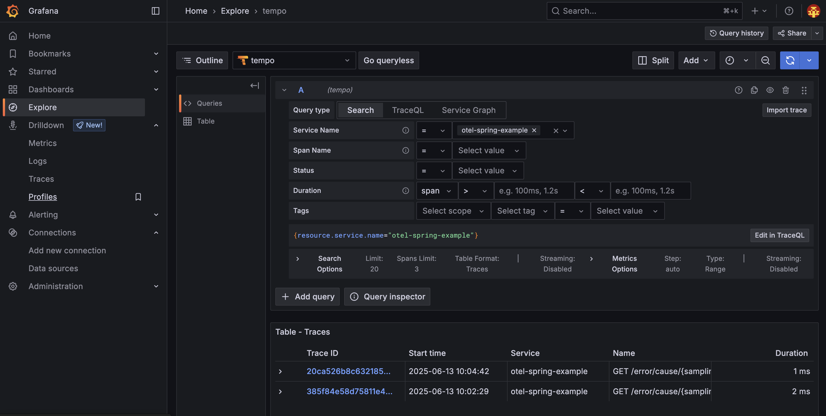Open the Duration span scope dropdown
826x416 pixels.
(x=437, y=191)
